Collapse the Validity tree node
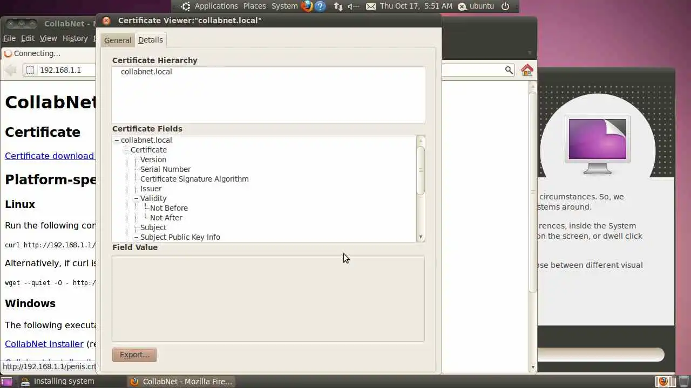Screen dimensions: 691x388 [136, 198]
